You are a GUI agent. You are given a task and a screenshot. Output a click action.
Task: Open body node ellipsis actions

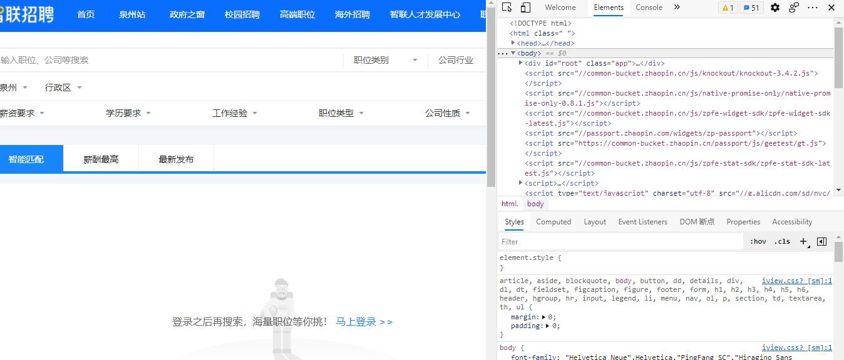tap(503, 53)
